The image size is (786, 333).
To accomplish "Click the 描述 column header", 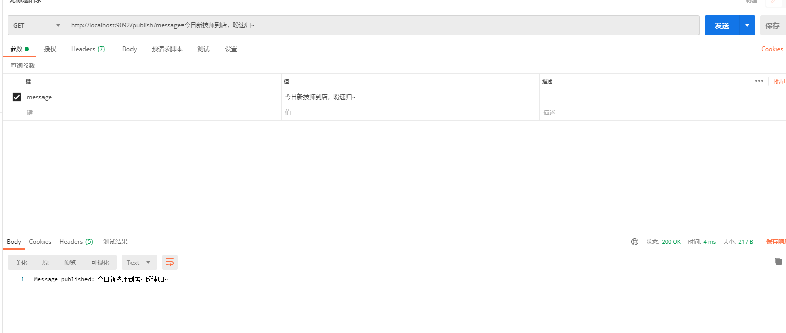I will pyautogui.click(x=547, y=81).
